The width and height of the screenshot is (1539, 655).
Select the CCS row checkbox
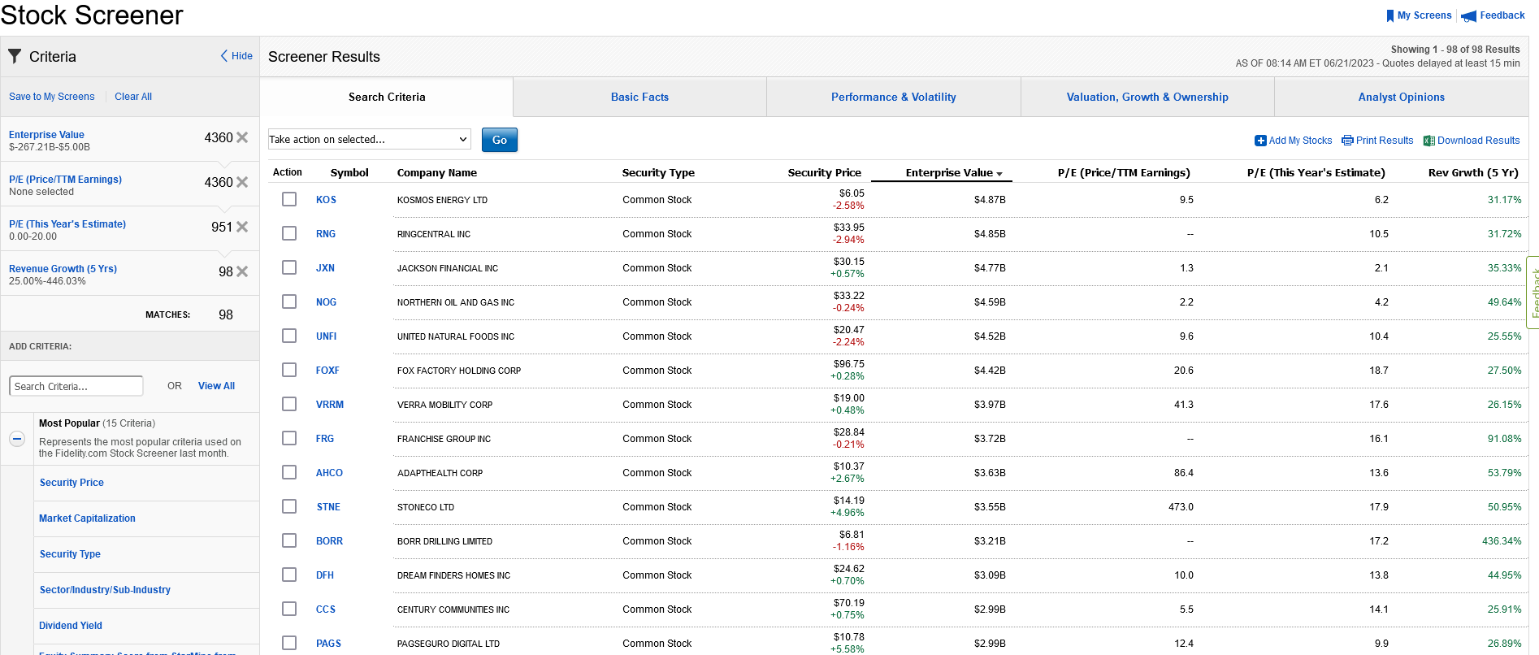point(289,609)
